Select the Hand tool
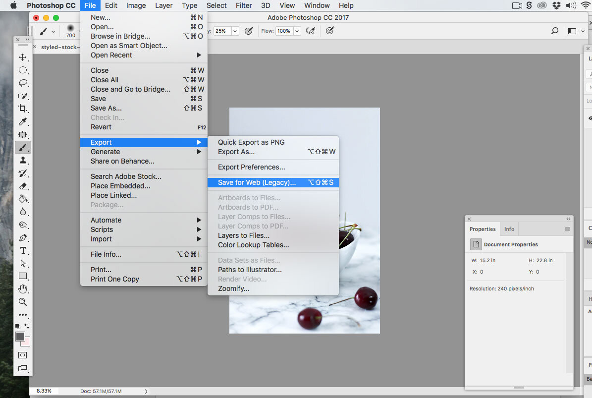Screen dimensions: 592x398 click(x=23, y=289)
